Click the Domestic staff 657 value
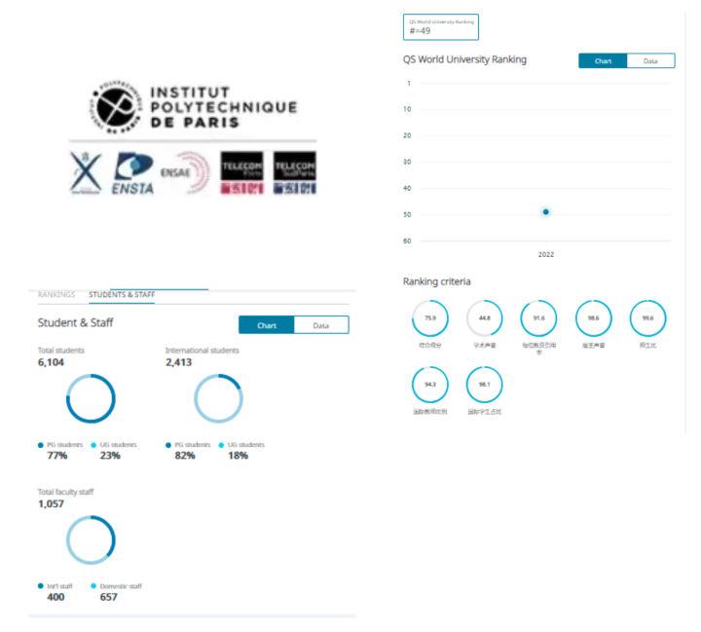701x632 pixels. click(x=109, y=597)
